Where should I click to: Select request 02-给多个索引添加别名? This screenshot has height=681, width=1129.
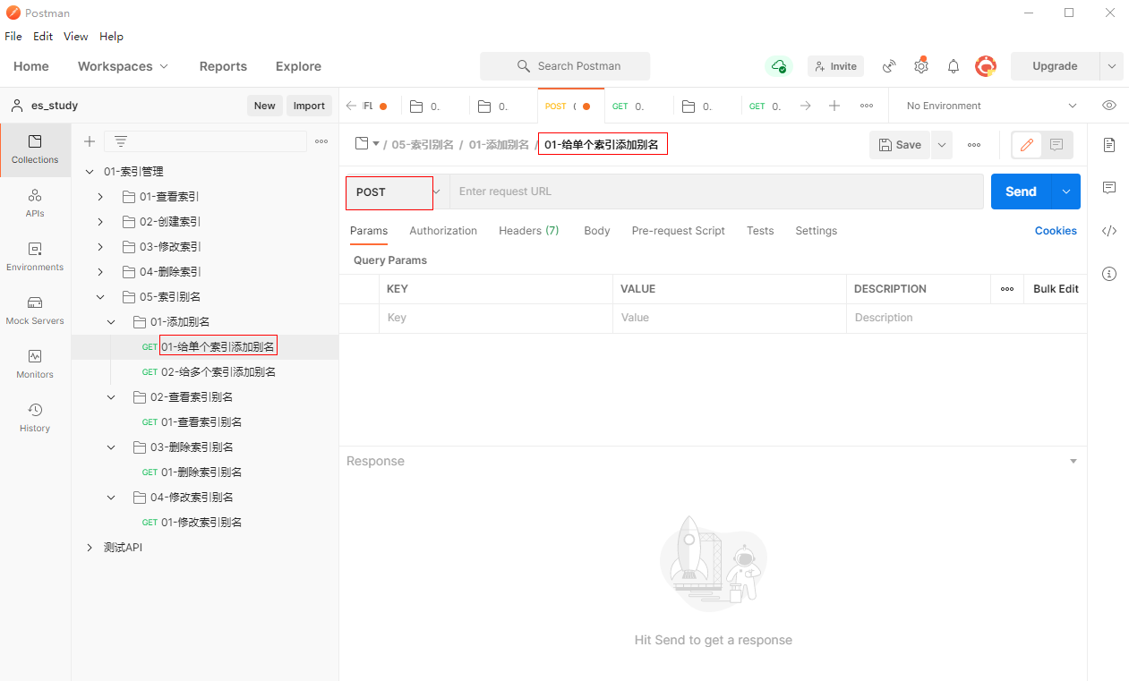click(218, 372)
